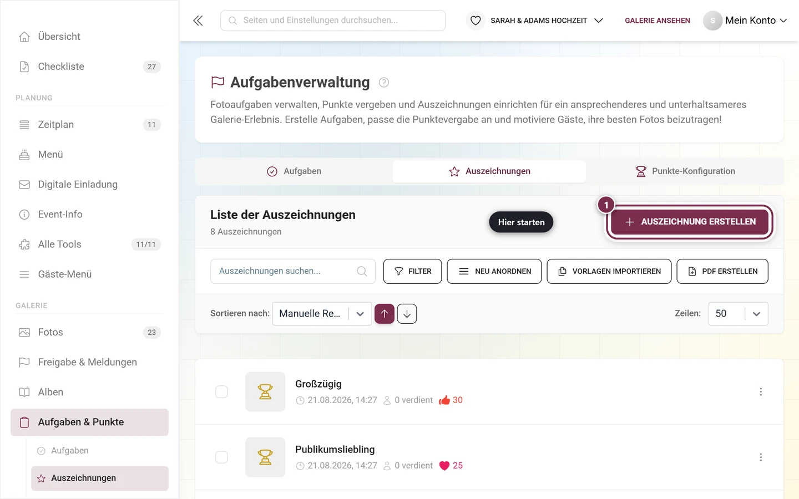
Task: Click the Publikumsliebling award title
Action: pos(335,450)
